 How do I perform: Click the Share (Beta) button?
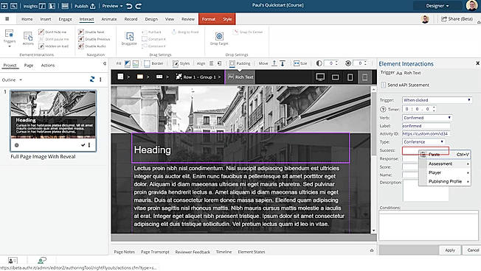(457, 19)
